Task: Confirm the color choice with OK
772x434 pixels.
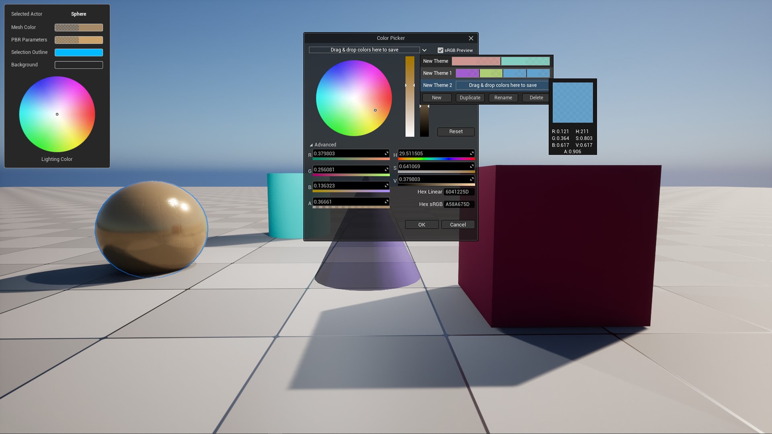Action: (x=421, y=224)
